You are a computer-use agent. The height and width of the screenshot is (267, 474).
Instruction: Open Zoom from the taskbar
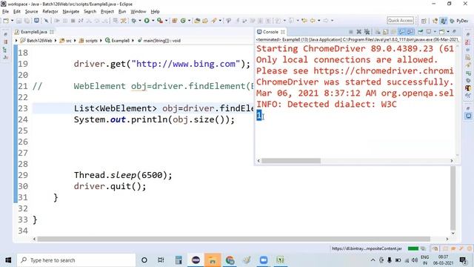[x=264, y=260]
